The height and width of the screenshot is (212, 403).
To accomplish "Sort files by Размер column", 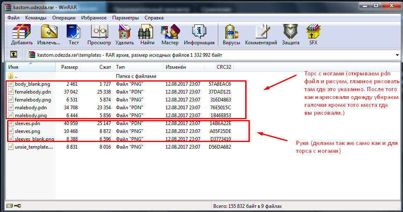I will click(x=68, y=67).
